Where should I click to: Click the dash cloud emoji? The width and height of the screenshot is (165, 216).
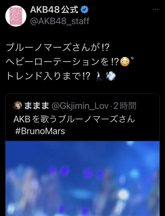(x=111, y=76)
